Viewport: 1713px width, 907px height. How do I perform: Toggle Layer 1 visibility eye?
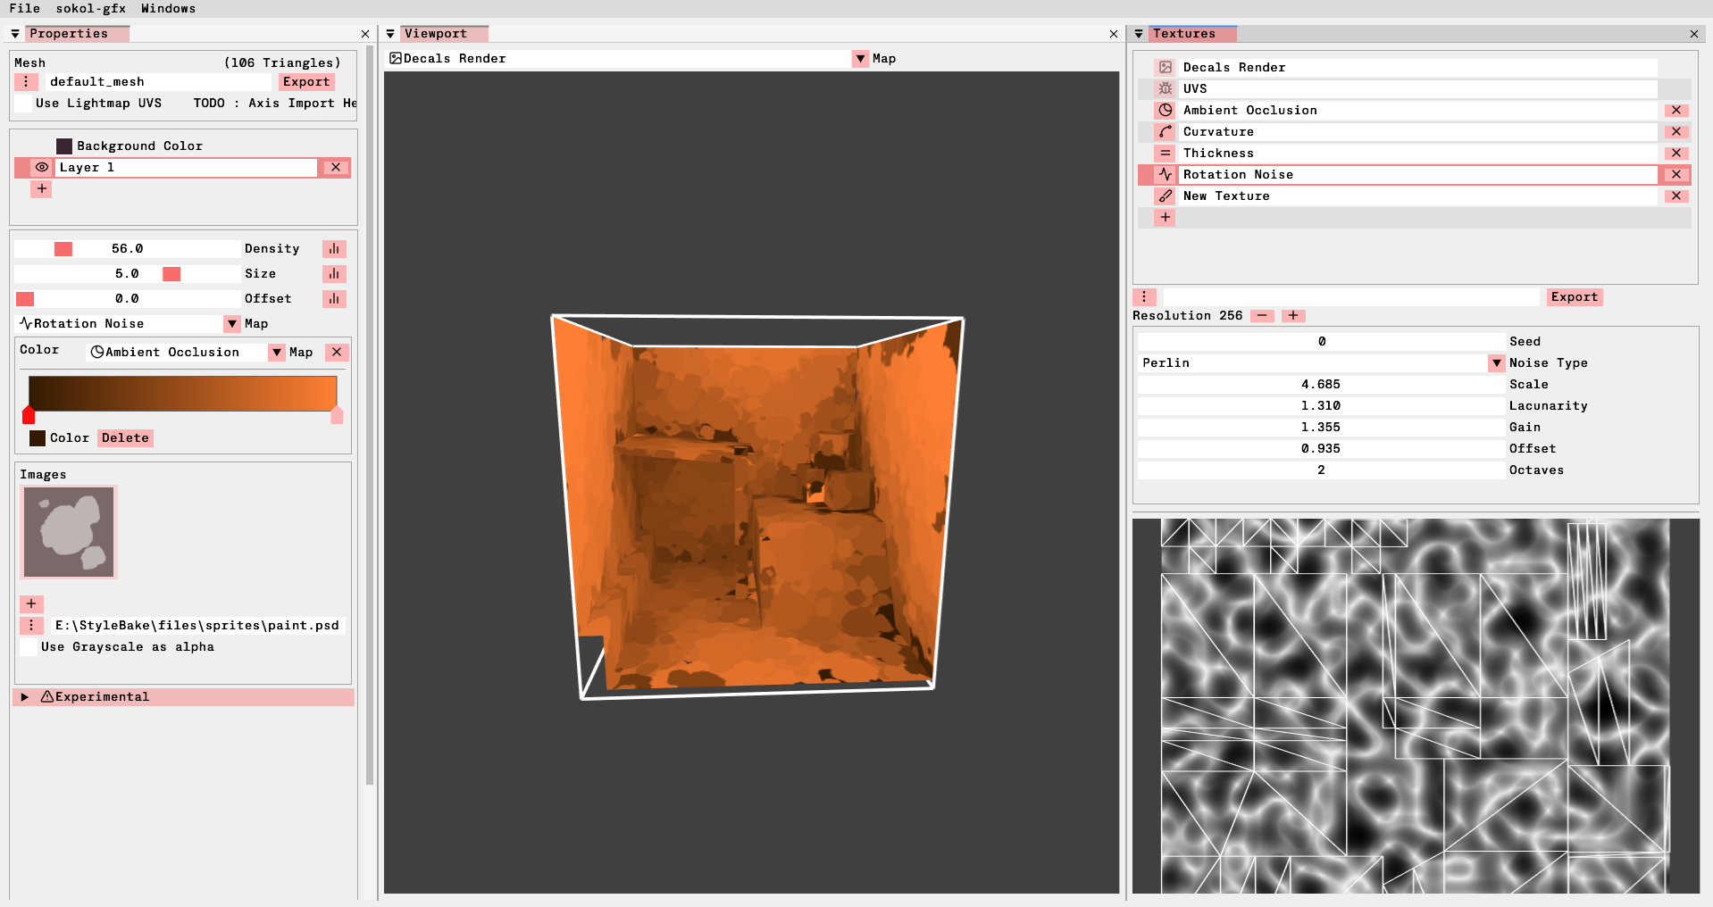tap(42, 167)
